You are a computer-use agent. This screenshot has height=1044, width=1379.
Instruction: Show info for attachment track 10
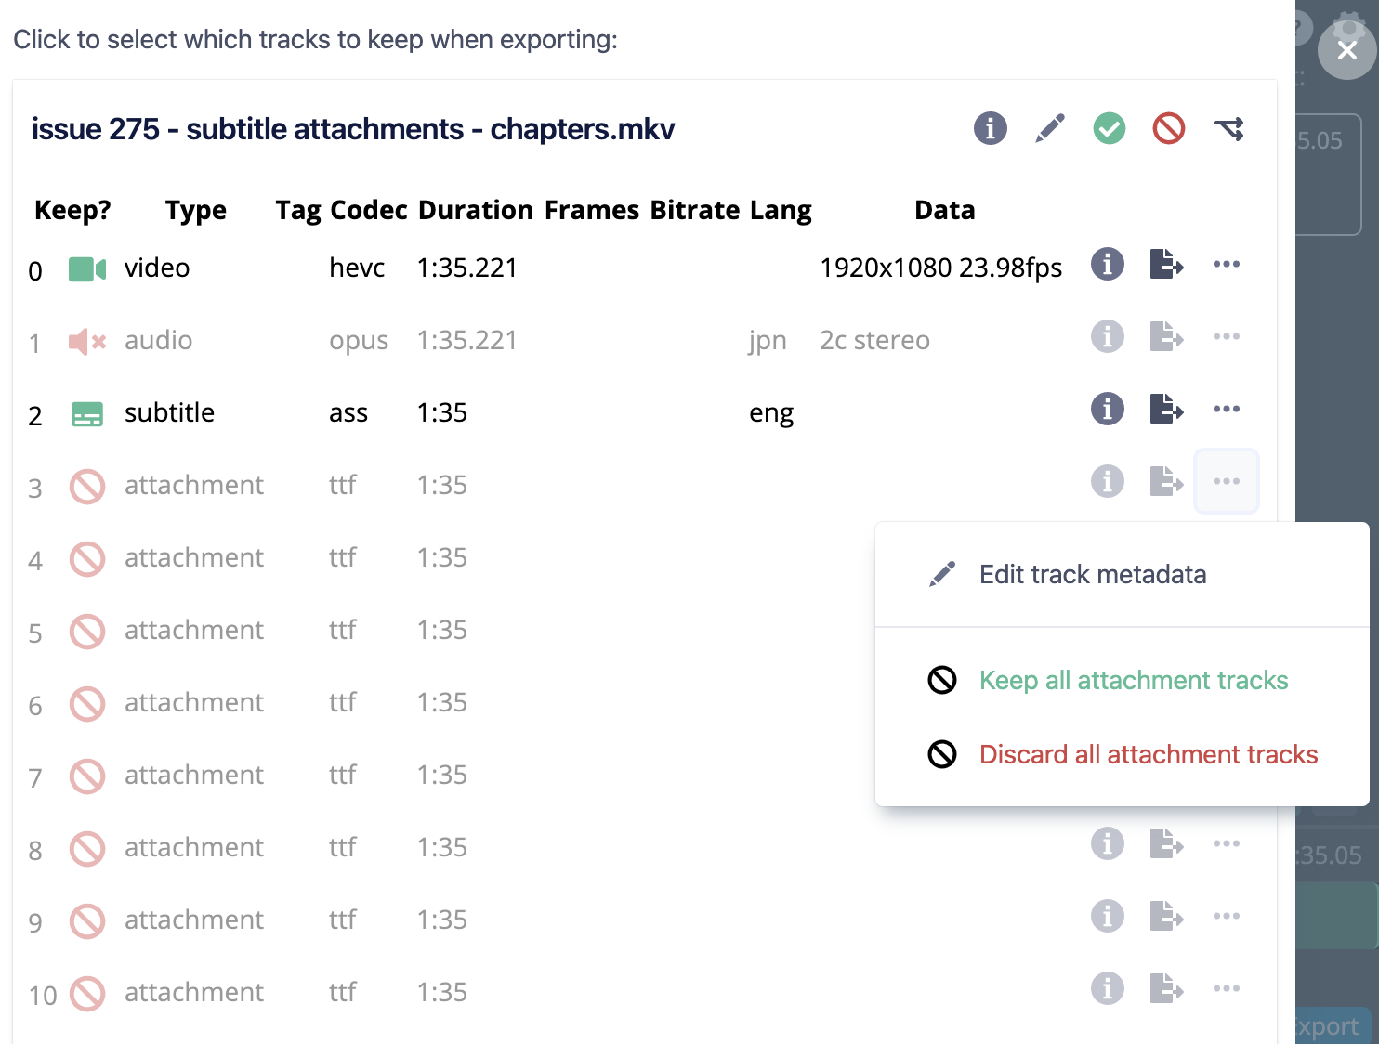tap(1108, 988)
